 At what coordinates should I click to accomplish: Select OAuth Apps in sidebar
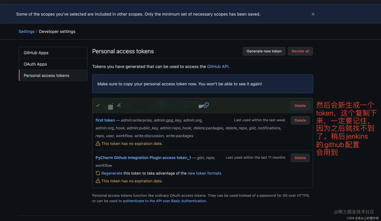coord(35,64)
